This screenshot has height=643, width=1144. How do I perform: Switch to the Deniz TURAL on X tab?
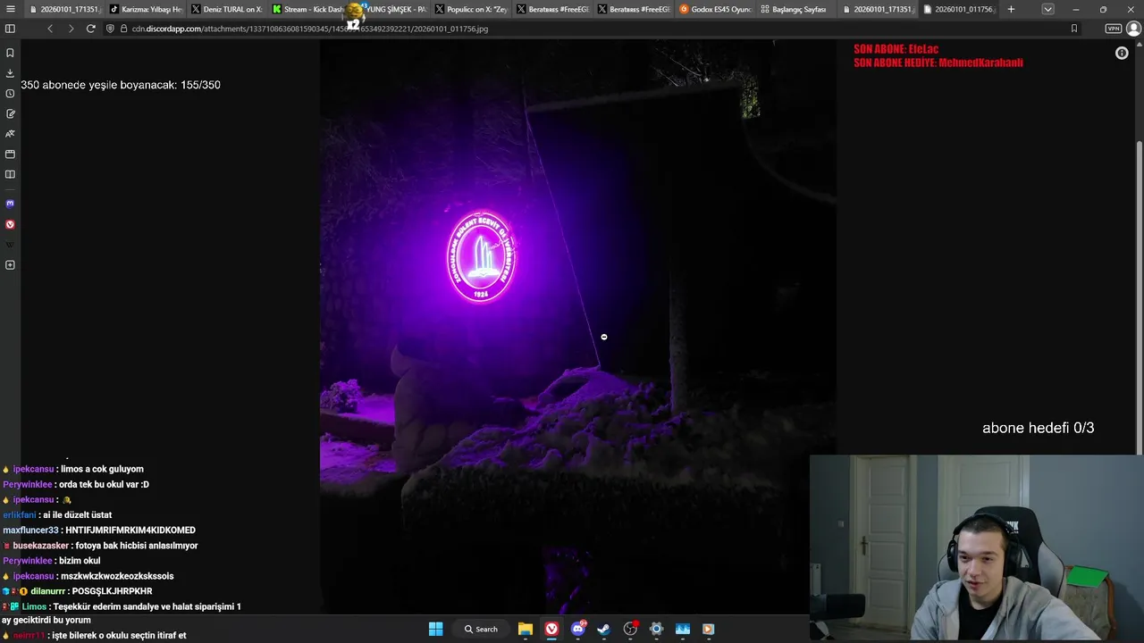click(x=227, y=9)
